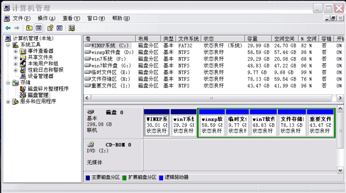Select the 临时文 9.77 GB partition block
Viewport: 346px width, 193px height.
point(237,123)
